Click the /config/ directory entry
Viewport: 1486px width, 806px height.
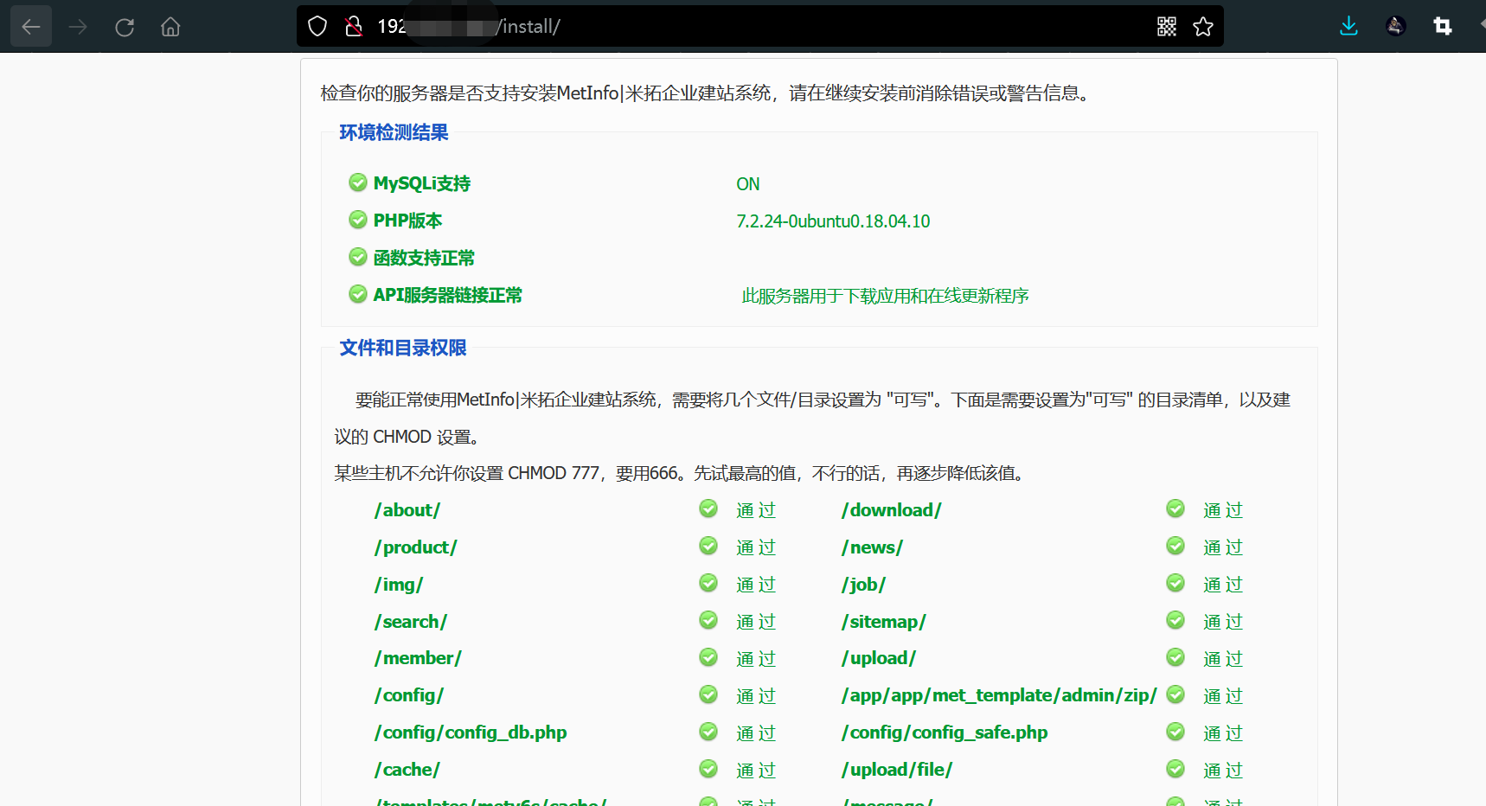pyautogui.click(x=409, y=695)
